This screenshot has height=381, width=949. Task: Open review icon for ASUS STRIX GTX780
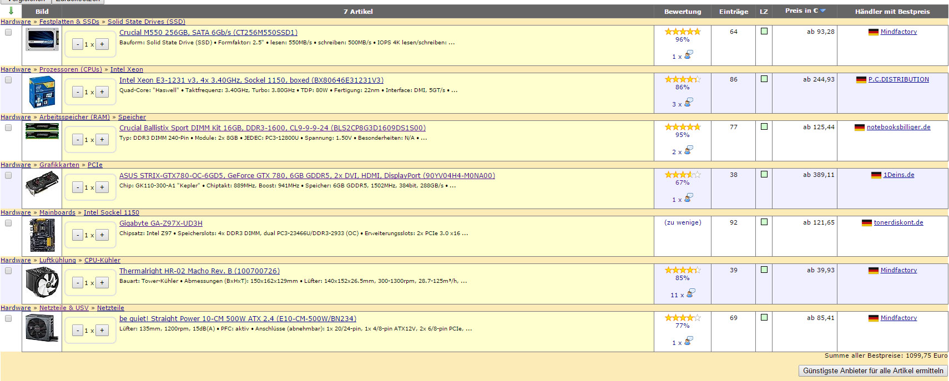click(689, 198)
